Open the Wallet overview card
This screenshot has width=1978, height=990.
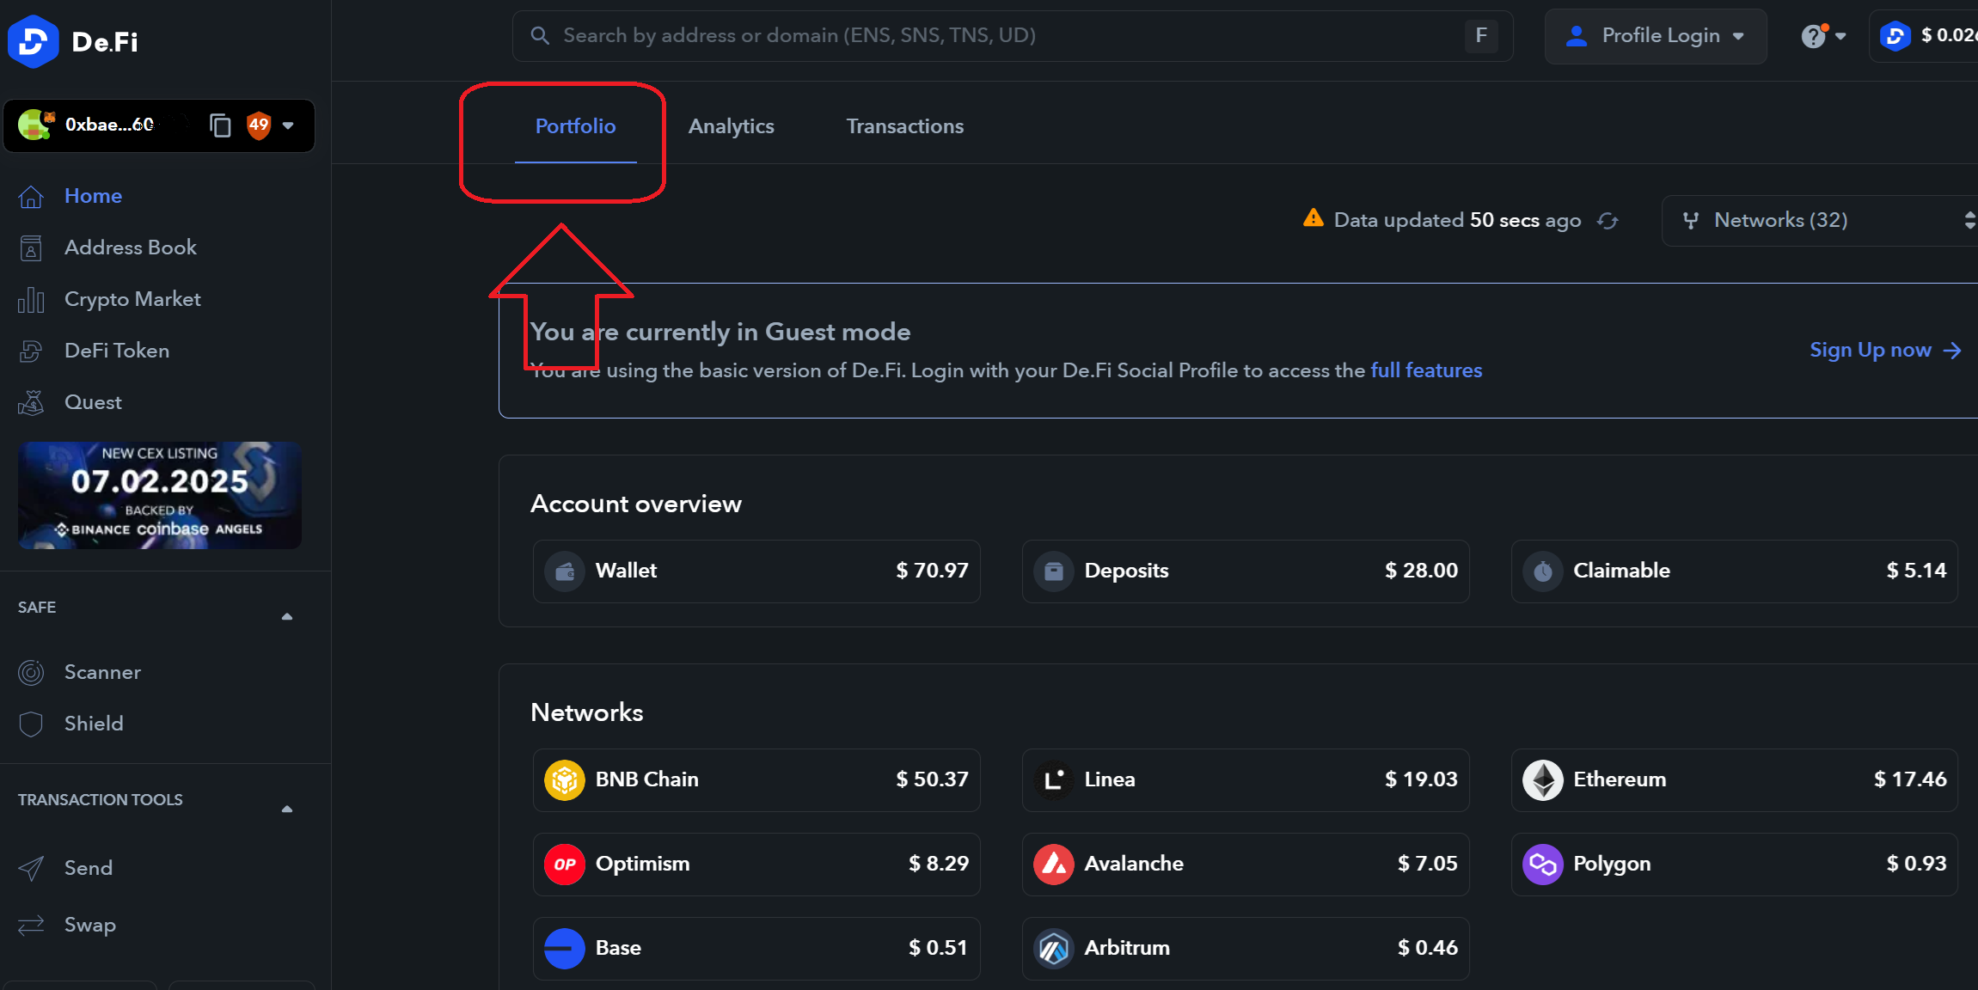click(756, 571)
